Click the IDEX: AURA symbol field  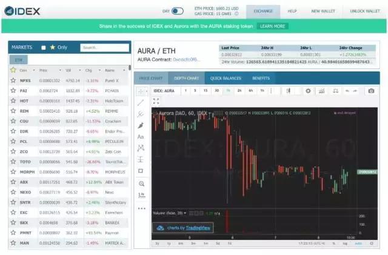[x=166, y=91]
